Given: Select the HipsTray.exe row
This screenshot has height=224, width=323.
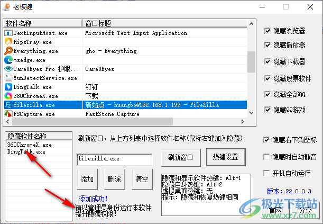Looking at the screenshot, I should [125, 42].
